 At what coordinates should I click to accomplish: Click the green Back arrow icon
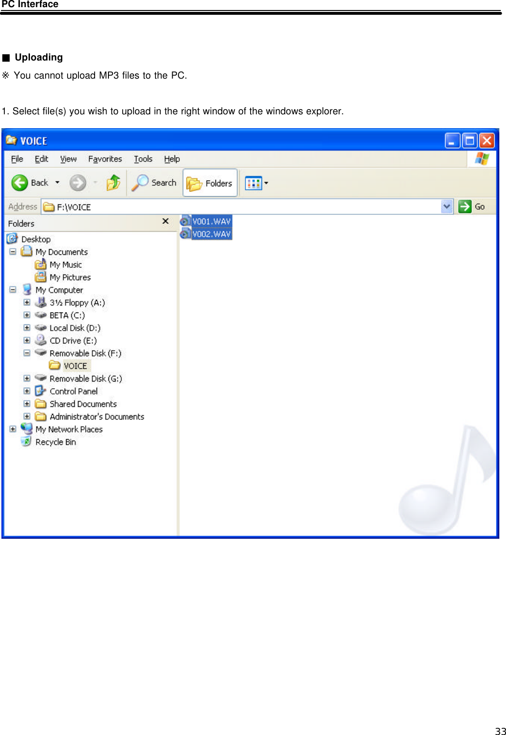(19, 183)
